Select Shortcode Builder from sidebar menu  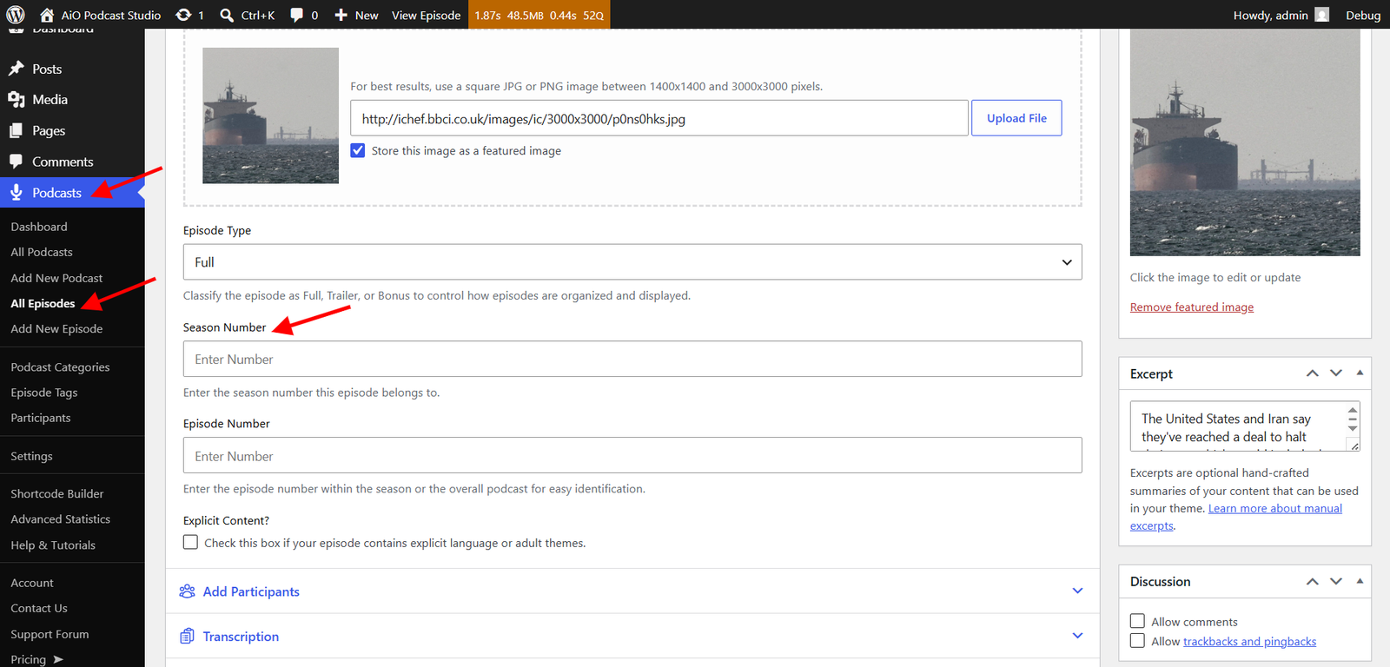coord(57,493)
